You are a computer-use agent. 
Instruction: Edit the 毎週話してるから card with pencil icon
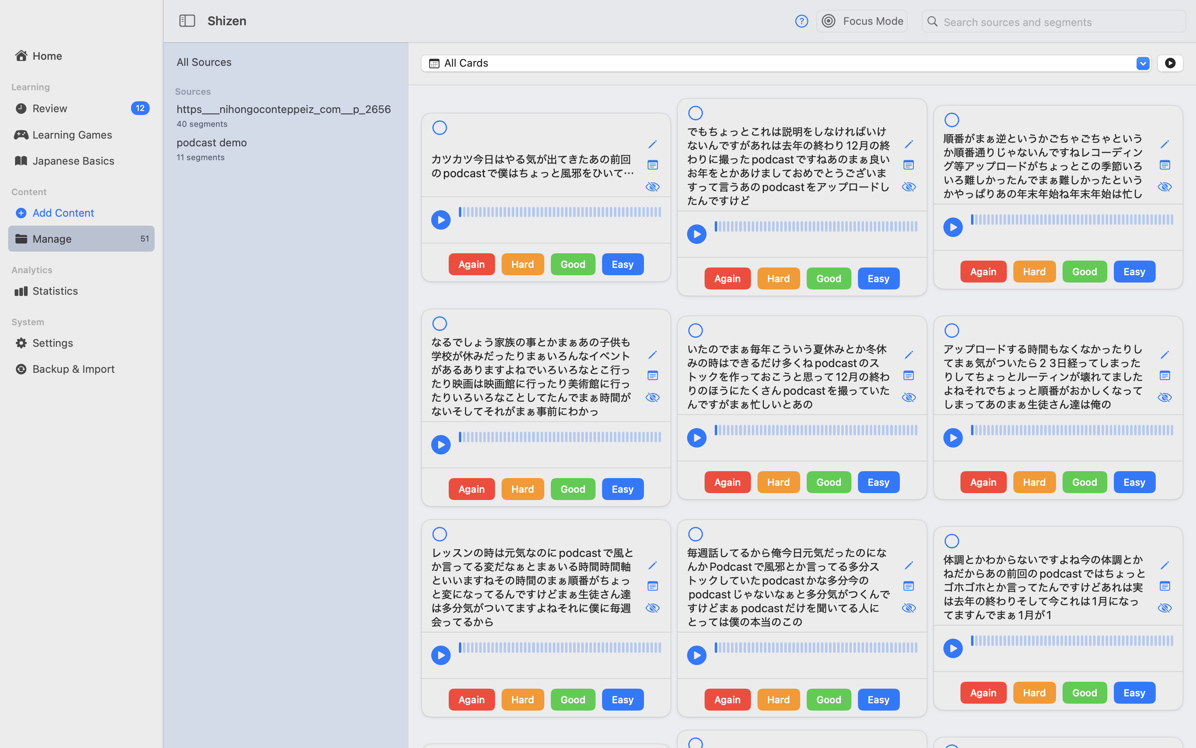coord(908,565)
